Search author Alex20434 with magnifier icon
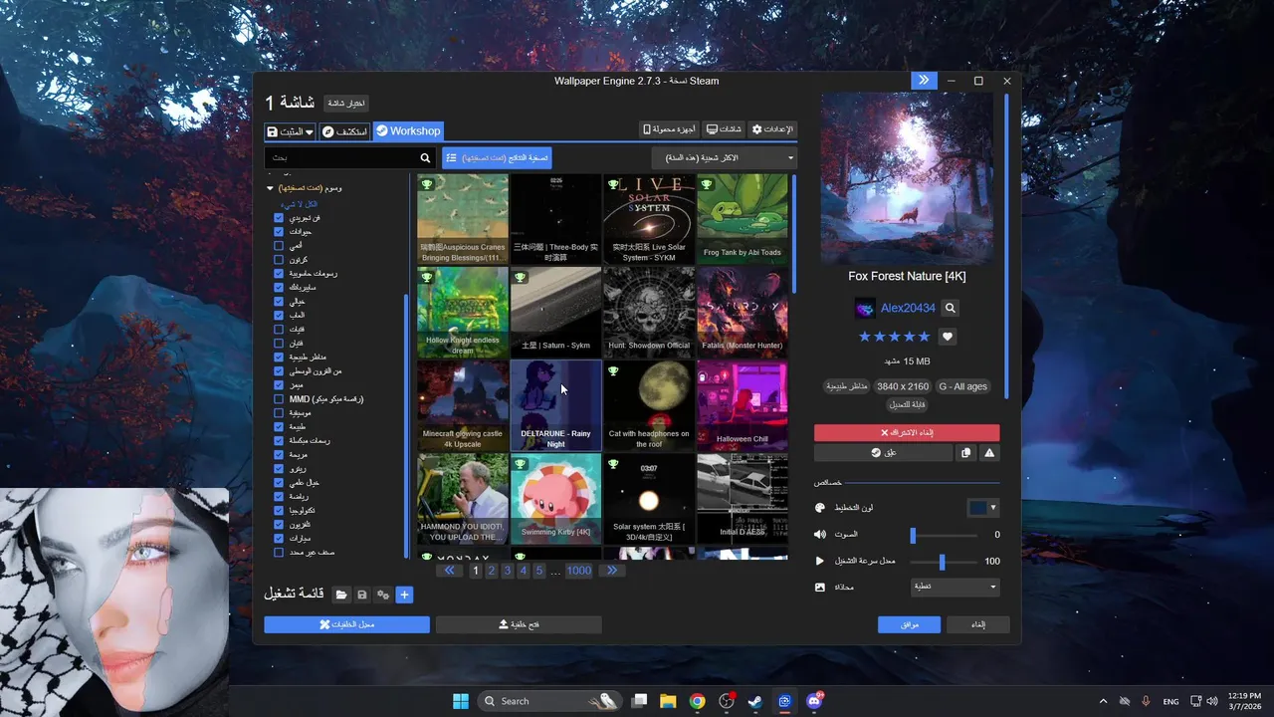 click(x=951, y=309)
